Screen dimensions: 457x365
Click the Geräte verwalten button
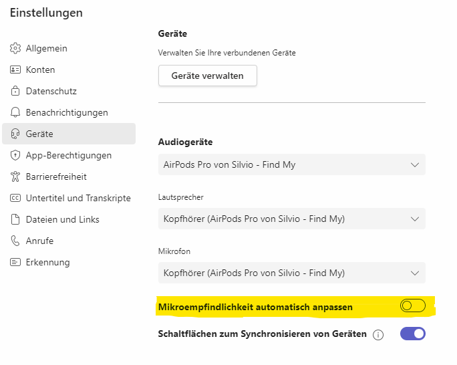click(x=207, y=76)
